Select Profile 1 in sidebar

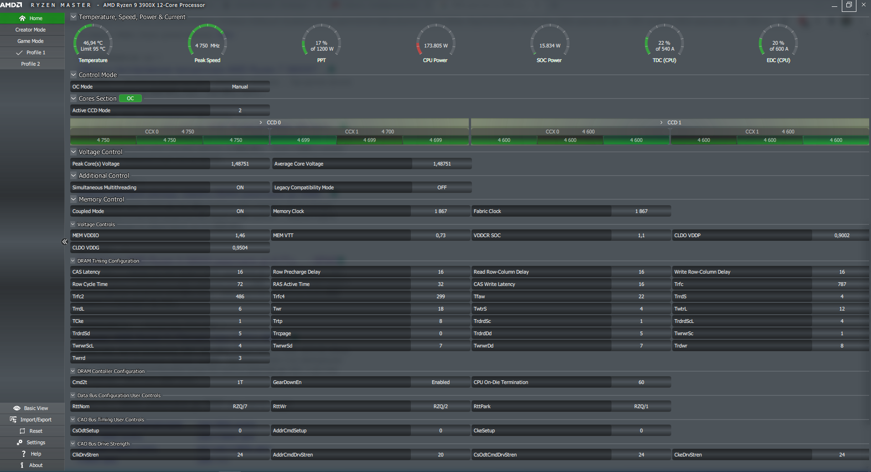click(x=32, y=52)
